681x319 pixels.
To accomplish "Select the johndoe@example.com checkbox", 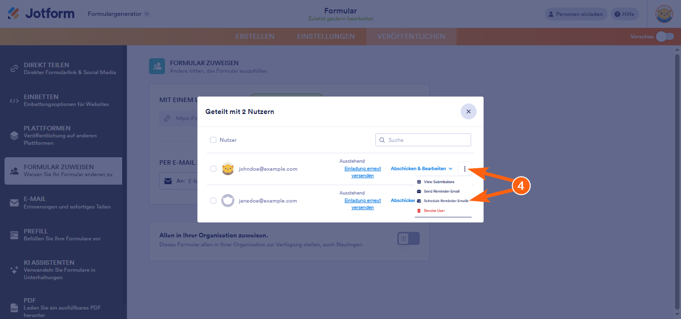I will (x=213, y=169).
